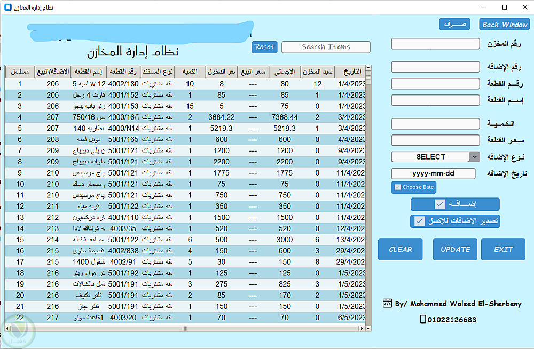Click the code icon beside the author name
This screenshot has width=534, height=349.
(x=387, y=304)
